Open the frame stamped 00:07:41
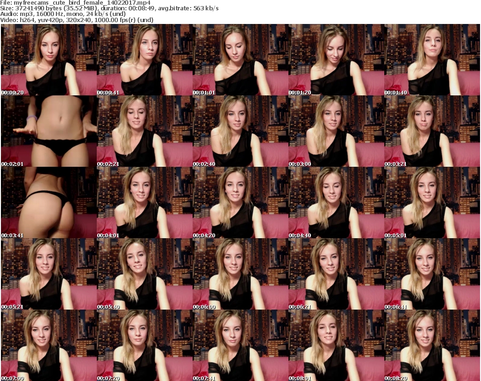The image size is (481, 381). pyautogui.click(x=240, y=345)
